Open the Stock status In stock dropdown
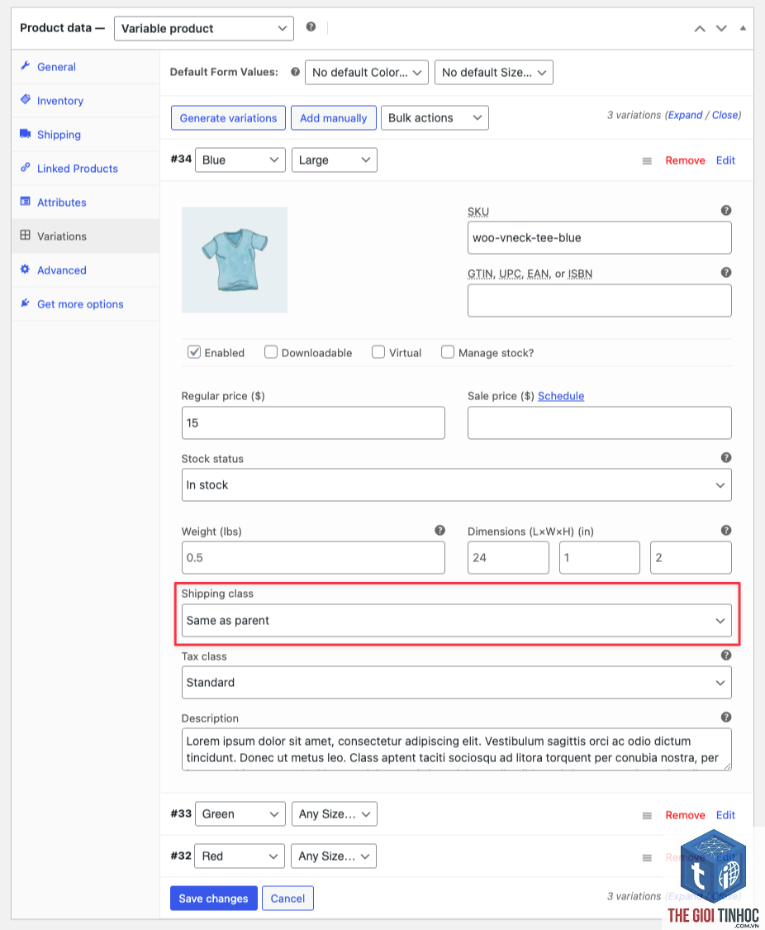The image size is (765, 930). pos(456,485)
